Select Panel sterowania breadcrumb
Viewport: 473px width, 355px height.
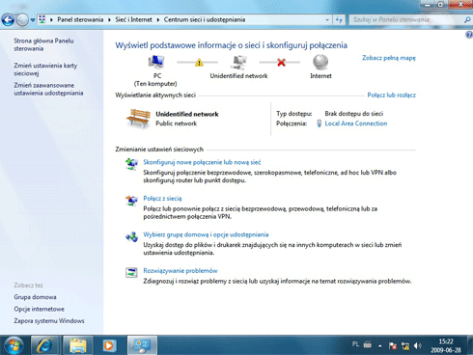[x=80, y=19]
